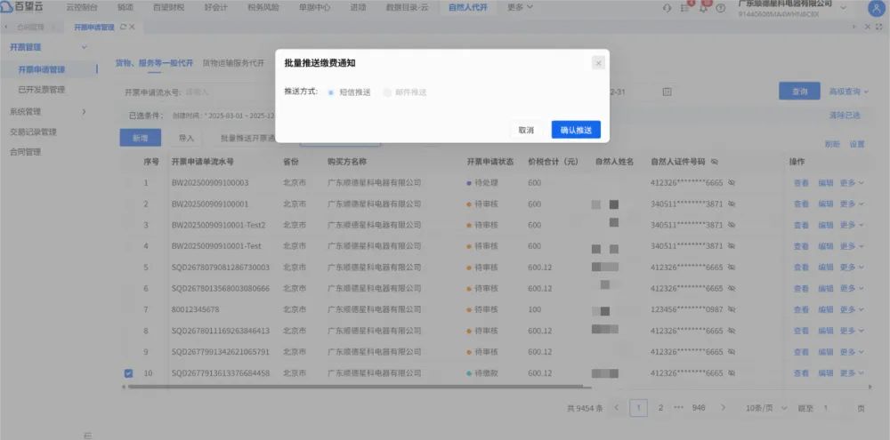Click 查看 for BW202500909100003 row
The image size is (890, 440).
801,182
